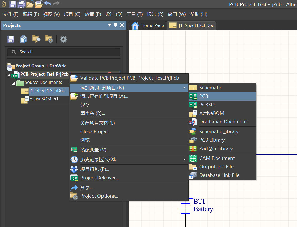
Task: Choose 保存 in the context menu
Action: point(129,105)
